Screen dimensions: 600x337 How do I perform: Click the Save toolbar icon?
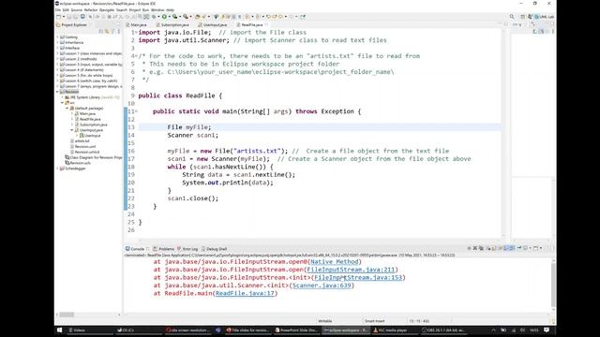[x=69, y=17]
